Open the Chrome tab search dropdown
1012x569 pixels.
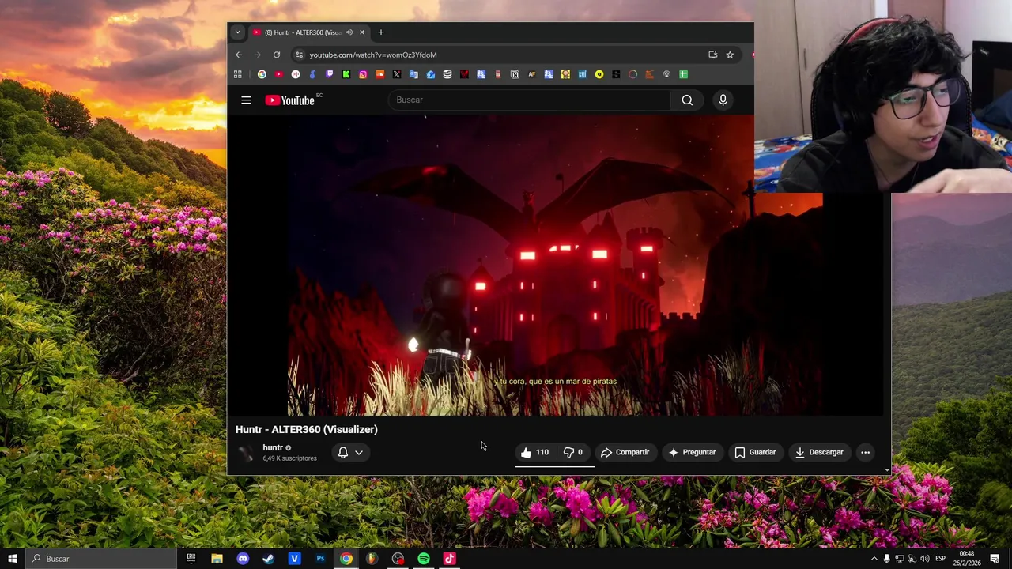click(237, 32)
